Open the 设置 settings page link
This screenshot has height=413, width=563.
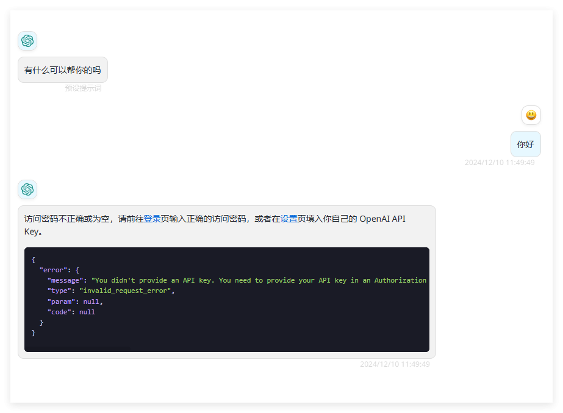(x=289, y=219)
